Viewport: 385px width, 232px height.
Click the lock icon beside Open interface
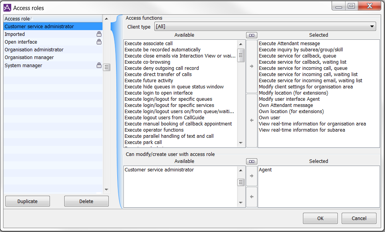99,42
